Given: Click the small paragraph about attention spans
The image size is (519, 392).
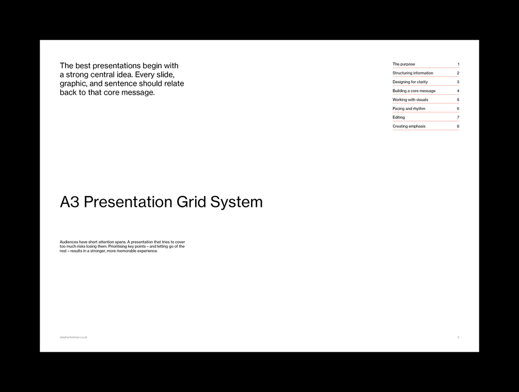Looking at the screenshot, I should [x=122, y=247].
